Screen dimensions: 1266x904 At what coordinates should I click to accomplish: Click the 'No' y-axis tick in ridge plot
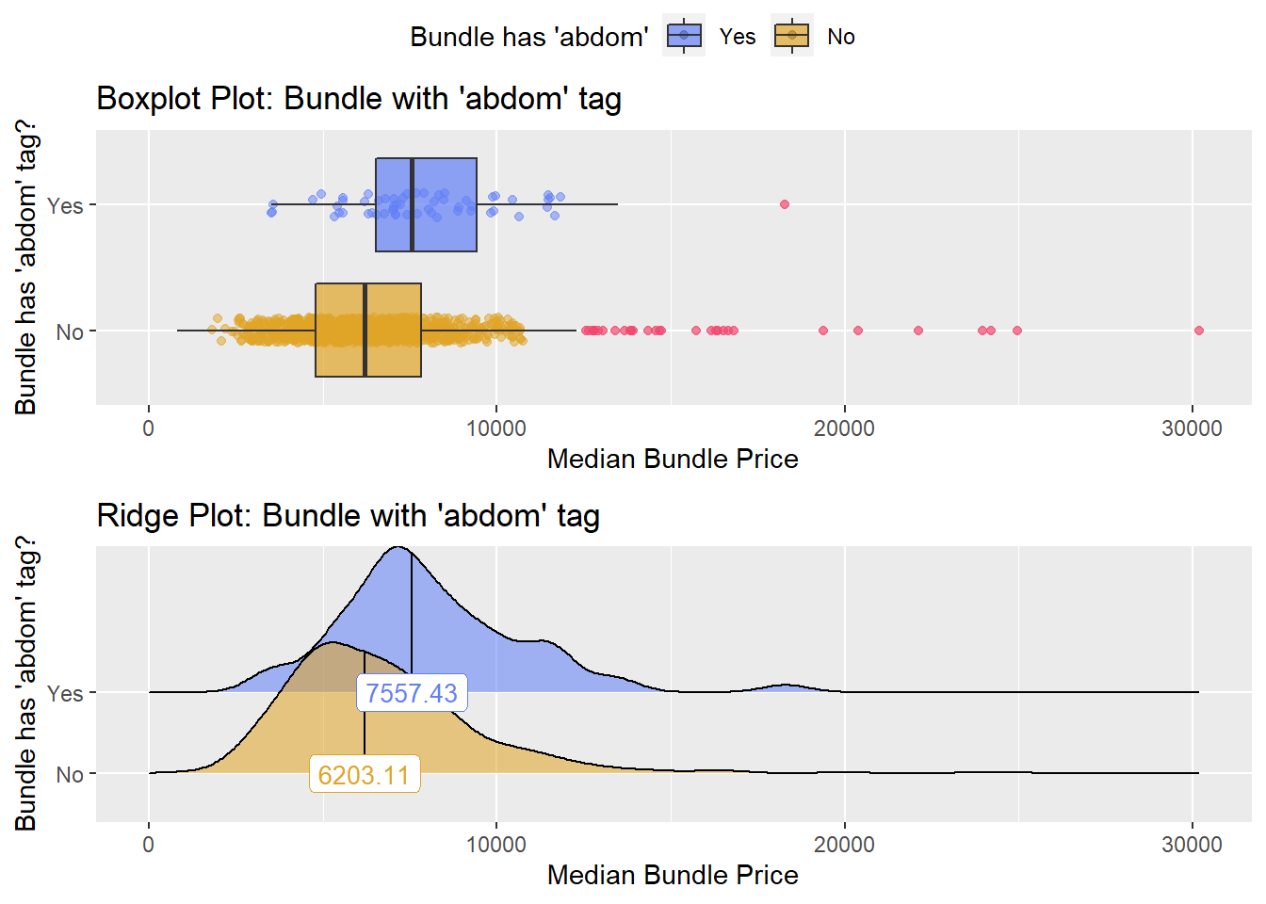pyautogui.click(x=70, y=775)
